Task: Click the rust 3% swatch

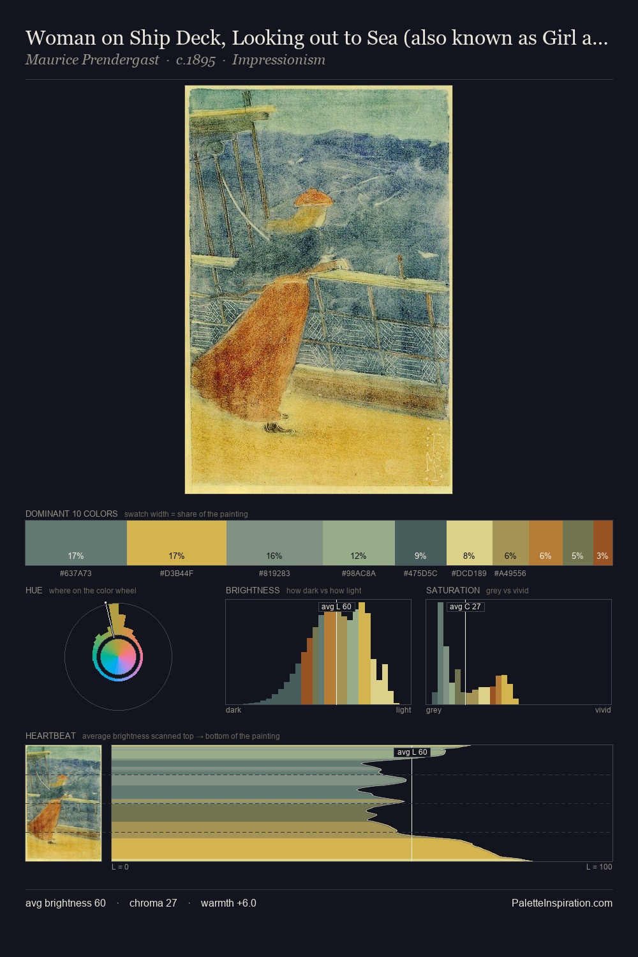Action: (603, 543)
